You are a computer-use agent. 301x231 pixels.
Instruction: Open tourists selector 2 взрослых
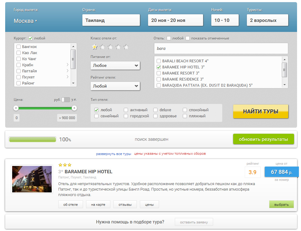click(x=268, y=20)
